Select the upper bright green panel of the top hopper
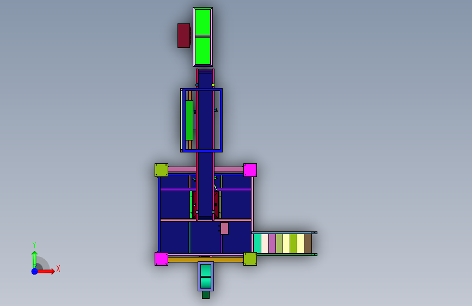 point(203,22)
